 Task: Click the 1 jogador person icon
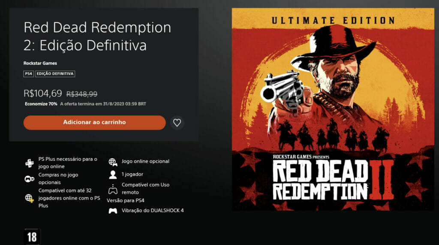[x=113, y=175]
